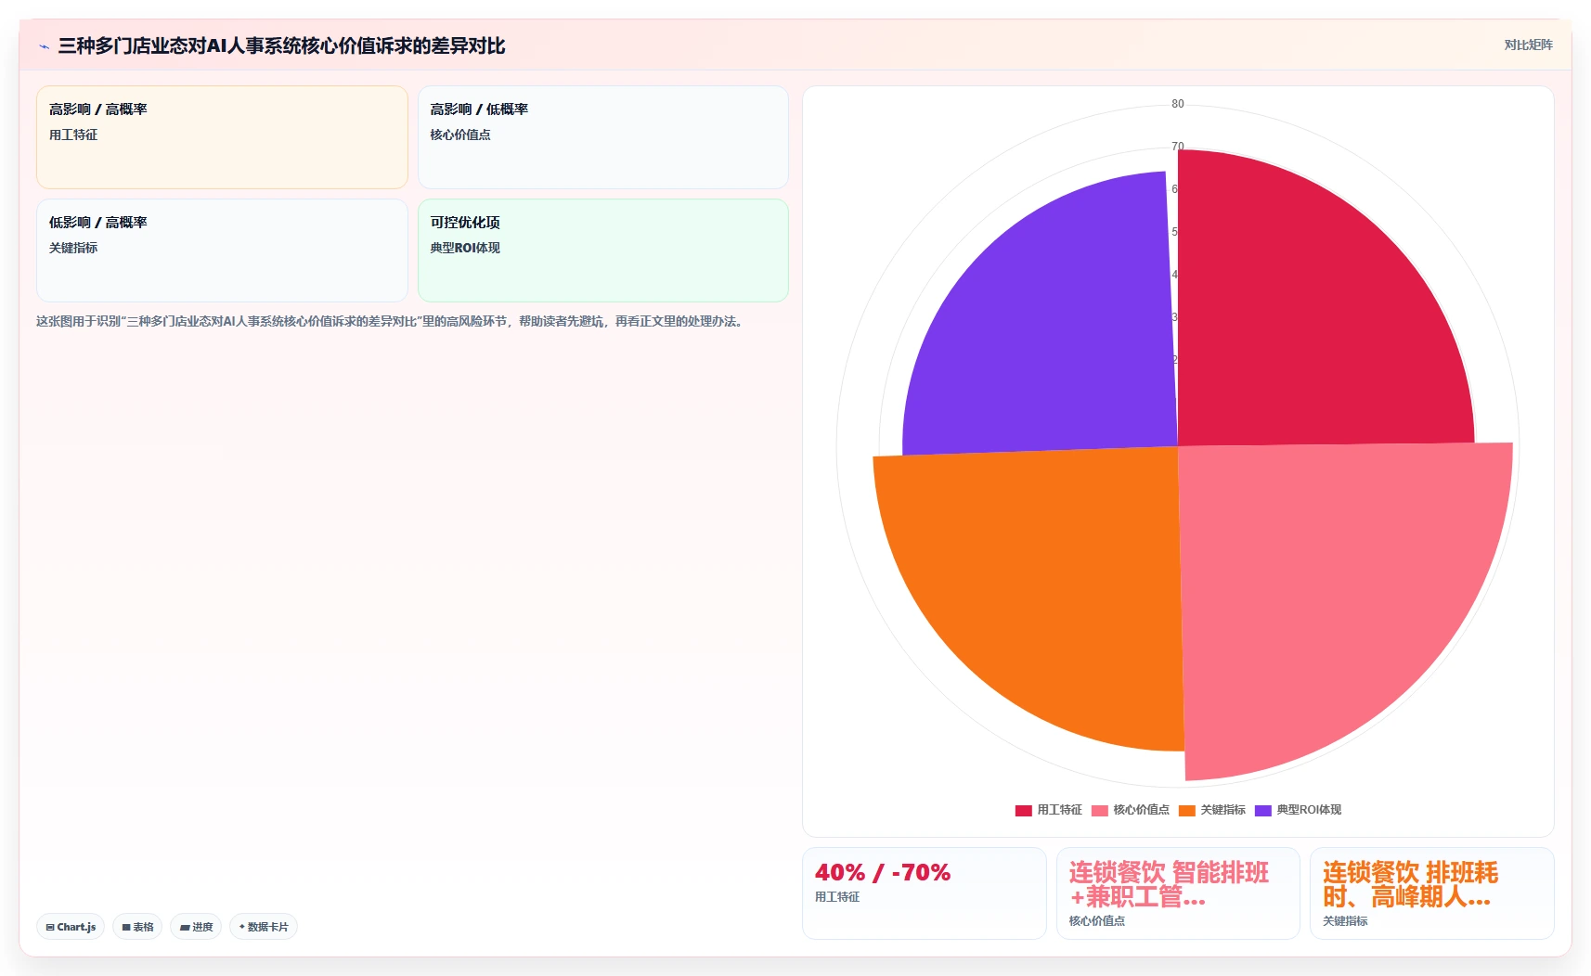Viewport: 1591px width, 976px height.
Task: Click the 核心价值点 legend label text
Action: click(1141, 810)
